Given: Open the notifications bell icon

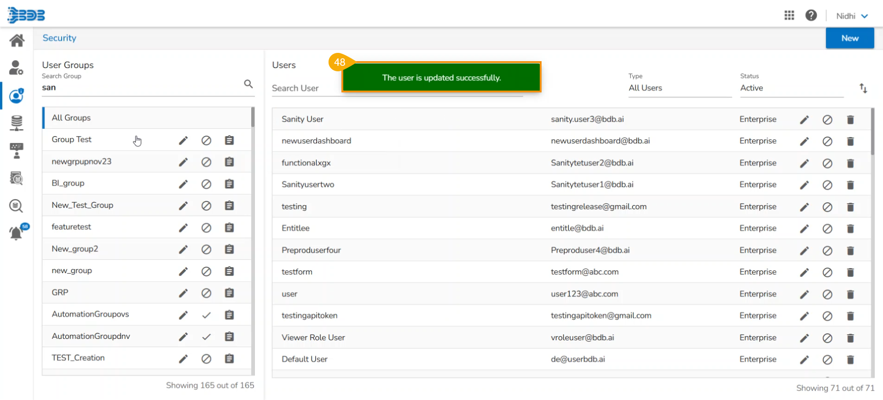Looking at the screenshot, I should (16, 233).
